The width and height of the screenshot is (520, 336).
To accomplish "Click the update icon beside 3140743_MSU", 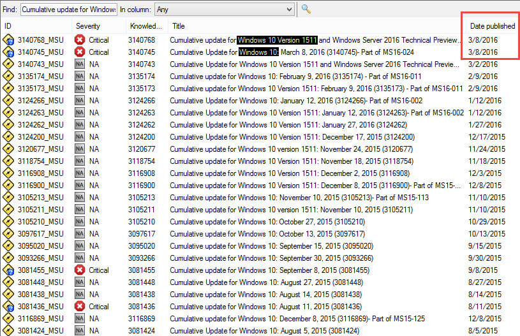I will coord(8,64).
